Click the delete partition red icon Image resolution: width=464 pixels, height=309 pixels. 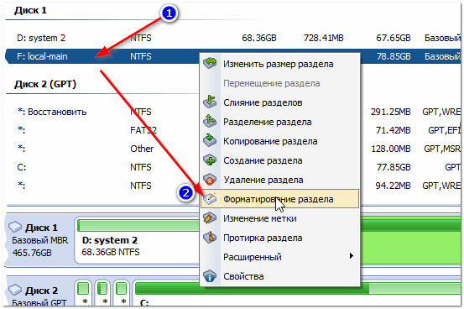(210, 179)
